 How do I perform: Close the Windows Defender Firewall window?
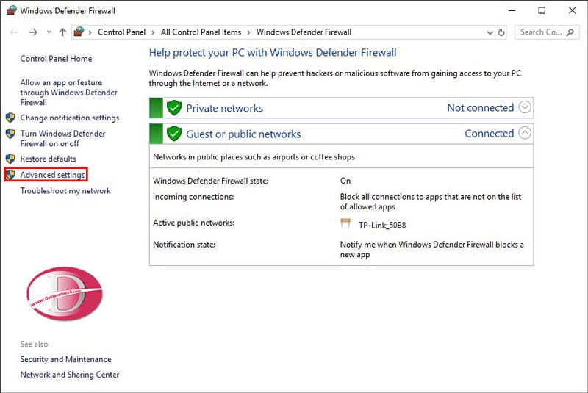pyautogui.click(x=572, y=10)
